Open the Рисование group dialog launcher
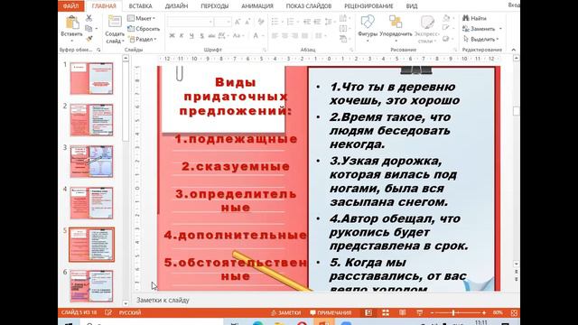 pyautogui.click(x=455, y=50)
